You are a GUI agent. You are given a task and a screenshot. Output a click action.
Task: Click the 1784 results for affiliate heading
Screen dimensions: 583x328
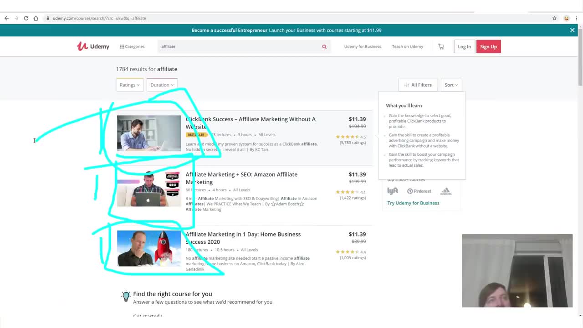[x=147, y=69]
